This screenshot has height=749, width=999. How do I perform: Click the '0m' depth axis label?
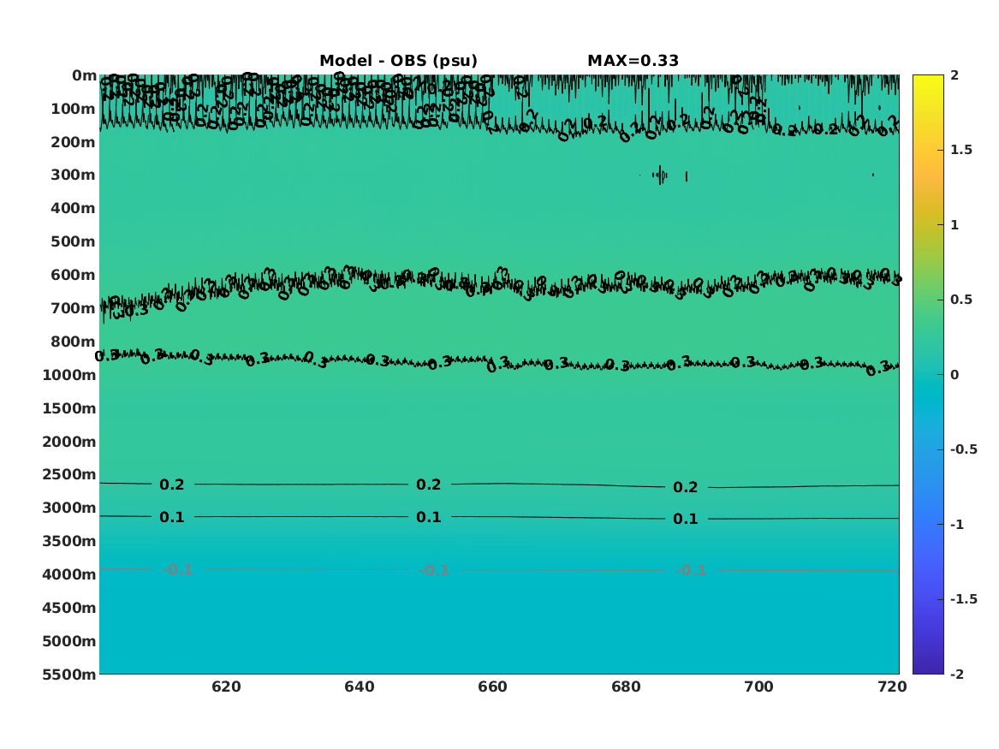pos(84,76)
